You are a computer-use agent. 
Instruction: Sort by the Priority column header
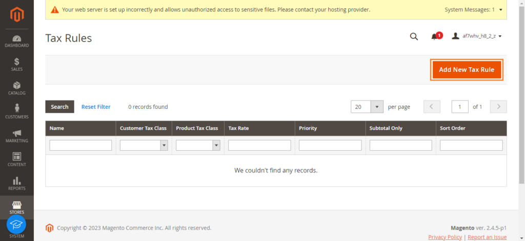pos(330,128)
